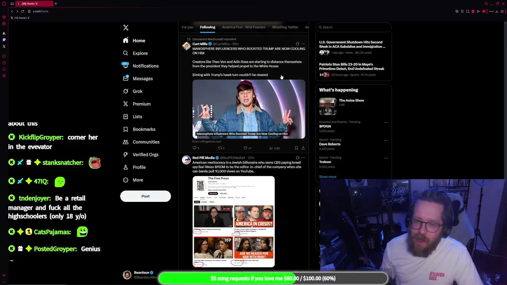Image resolution: width=507 pixels, height=285 pixels.
Task: Like the Curt Mills post
Action: coord(246,148)
